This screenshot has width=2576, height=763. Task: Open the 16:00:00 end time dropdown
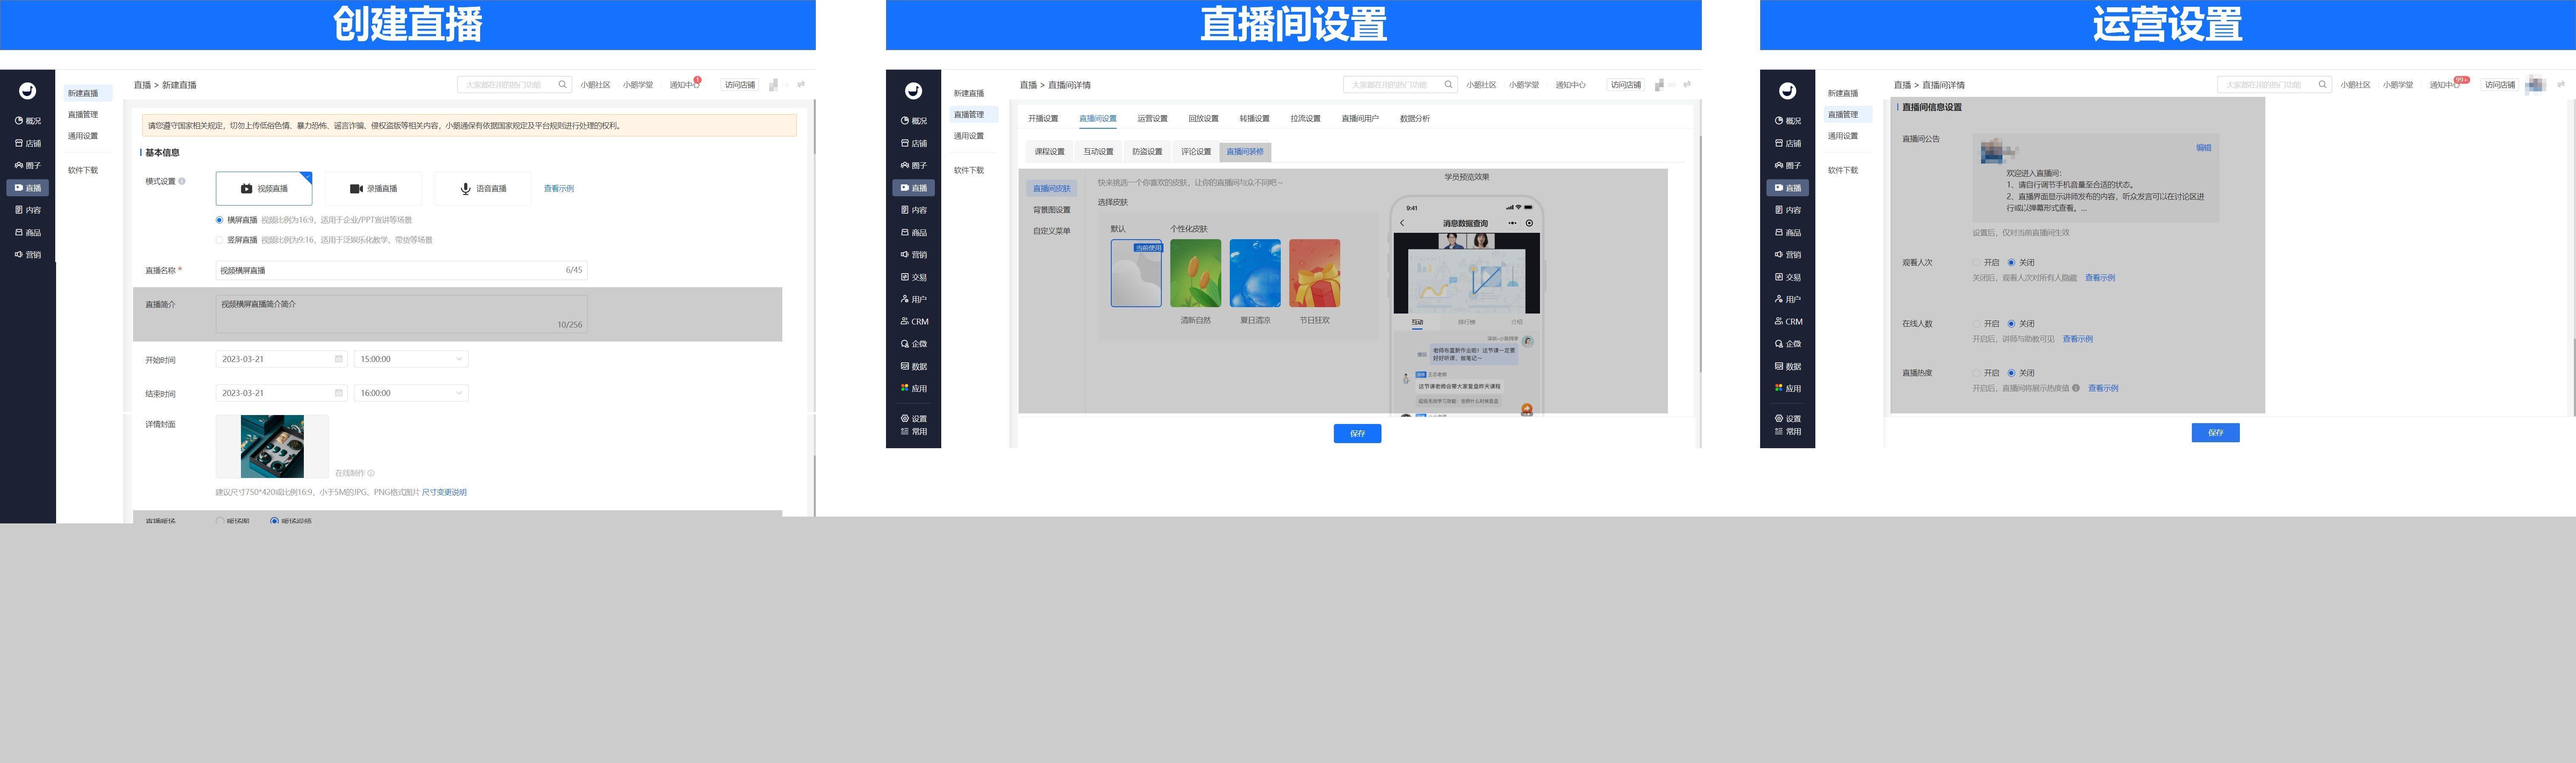411,393
